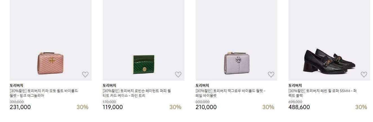The width and height of the screenshot is (373, 122).
Task: Favorite the pink Kira quilted wallet with heart icon
Action: 85,74
